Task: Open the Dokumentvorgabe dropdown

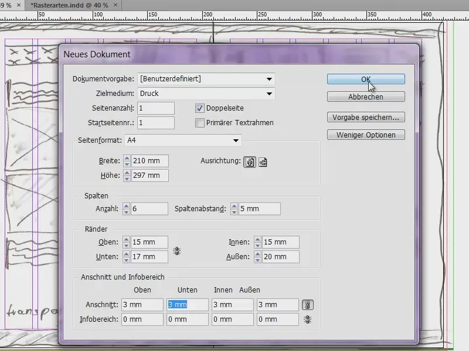Action: [206, 79]
